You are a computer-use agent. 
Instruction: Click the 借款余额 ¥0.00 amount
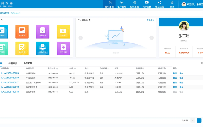(167, 53)
